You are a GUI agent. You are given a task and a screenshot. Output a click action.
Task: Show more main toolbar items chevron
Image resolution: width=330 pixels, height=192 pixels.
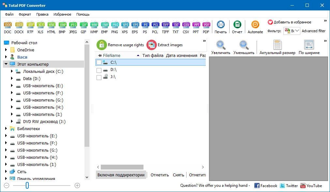pos(325,21)
